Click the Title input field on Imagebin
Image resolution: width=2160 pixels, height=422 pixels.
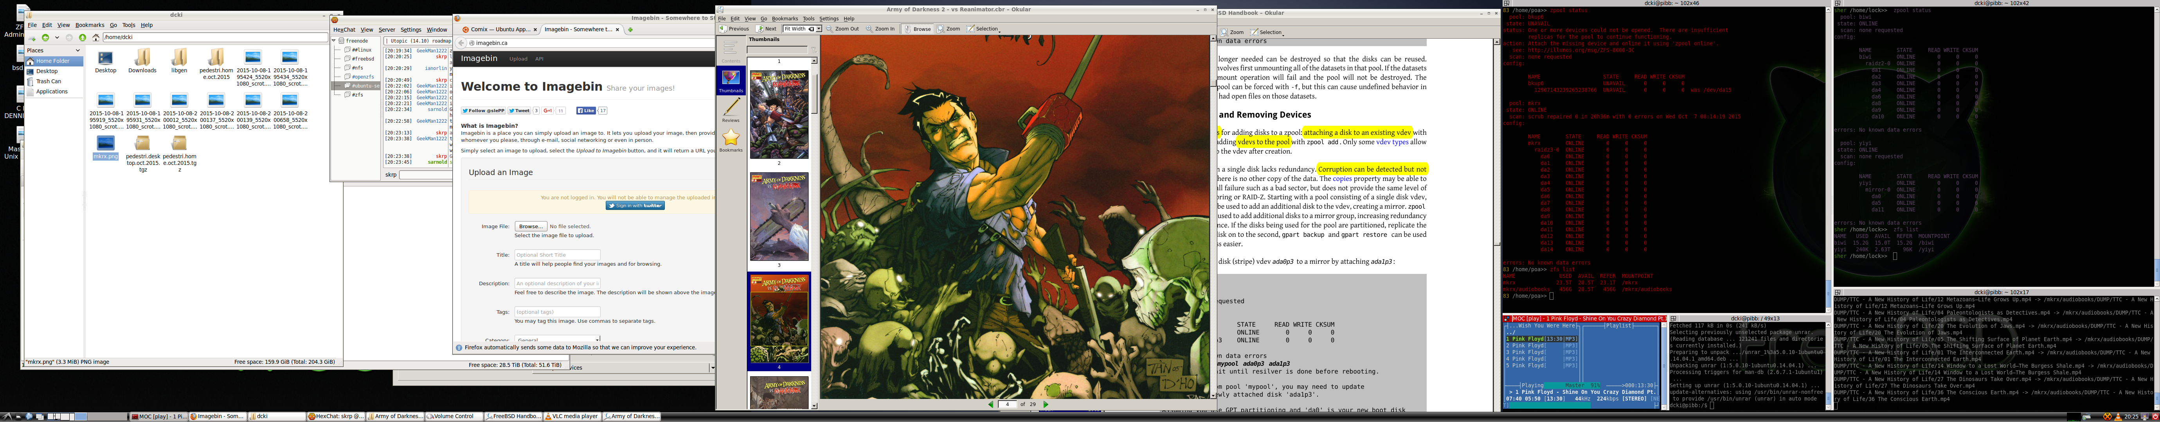558,254
